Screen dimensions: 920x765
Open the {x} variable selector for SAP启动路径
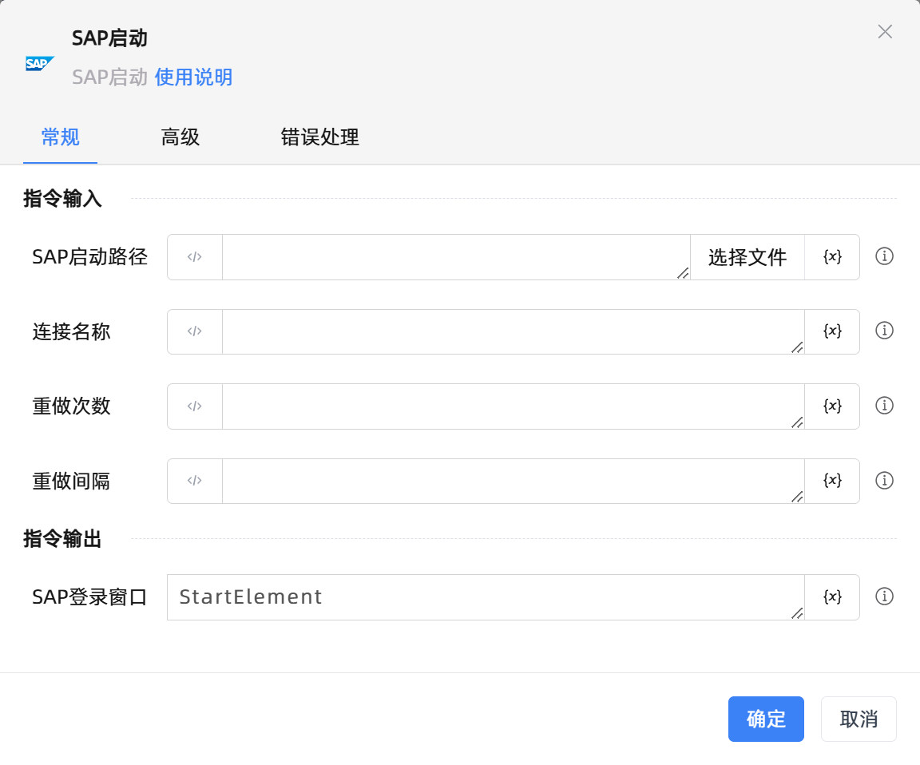(x=833, y=256)
